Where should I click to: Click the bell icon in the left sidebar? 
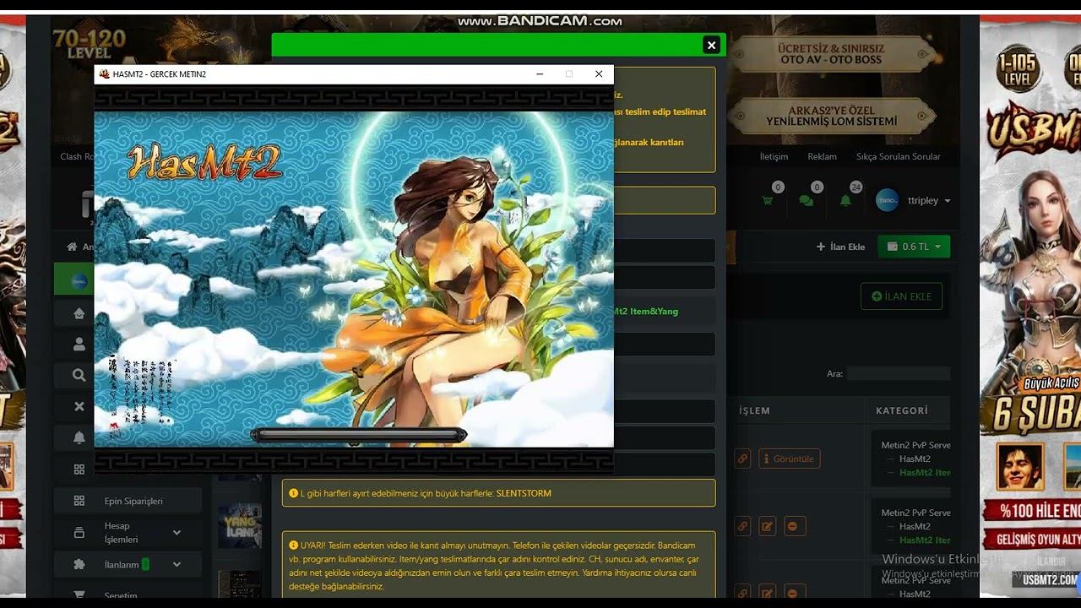[x=79, y=437]
